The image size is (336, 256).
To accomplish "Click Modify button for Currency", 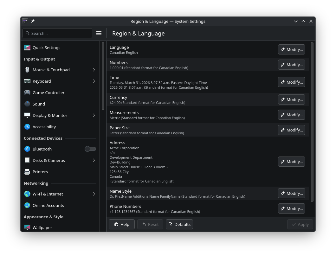I will click(291, 99).
